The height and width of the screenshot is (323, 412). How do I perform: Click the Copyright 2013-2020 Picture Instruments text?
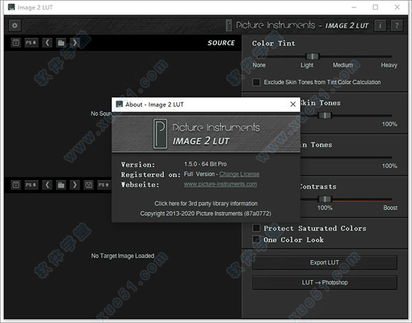coord(205,213)
